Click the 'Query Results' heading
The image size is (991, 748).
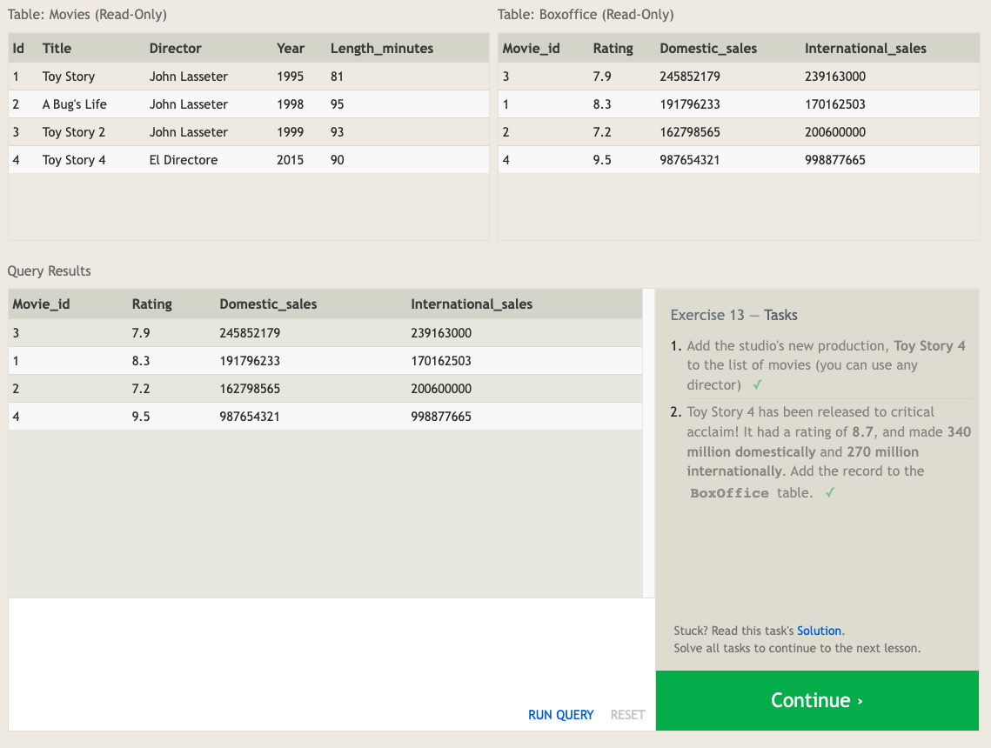(x=50, y=271)
